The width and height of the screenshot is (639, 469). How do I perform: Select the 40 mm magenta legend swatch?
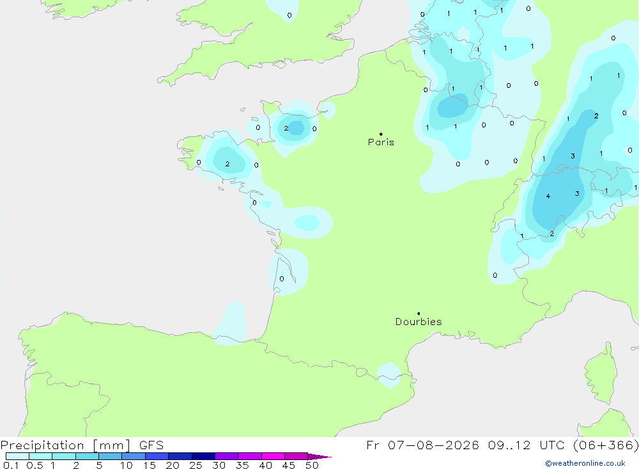(x=273, y=456)
